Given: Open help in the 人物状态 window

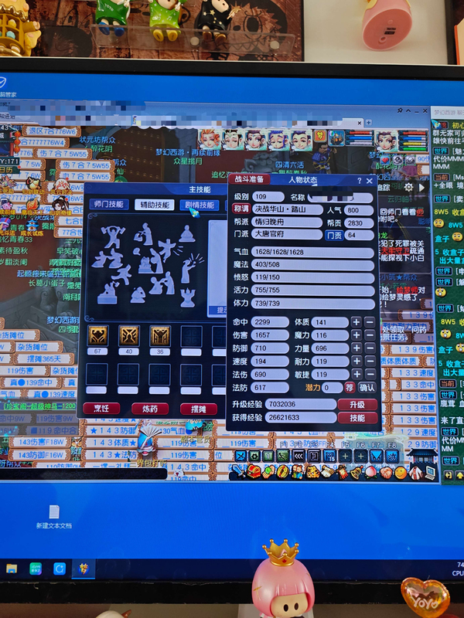Looking at the screenshot, I should coord(359,181).
